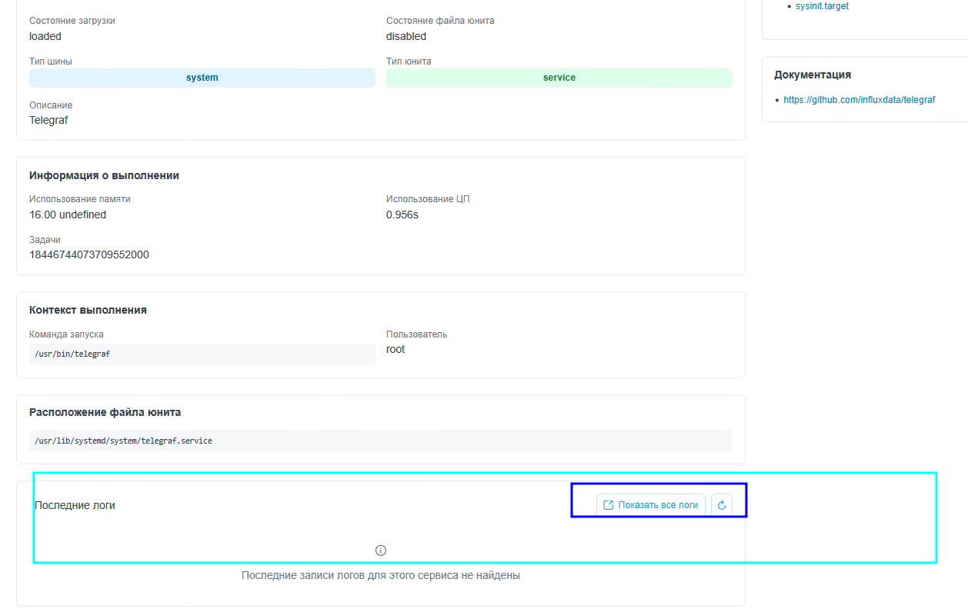Click the 0.956s CPU usage value

tap(402, 215)
